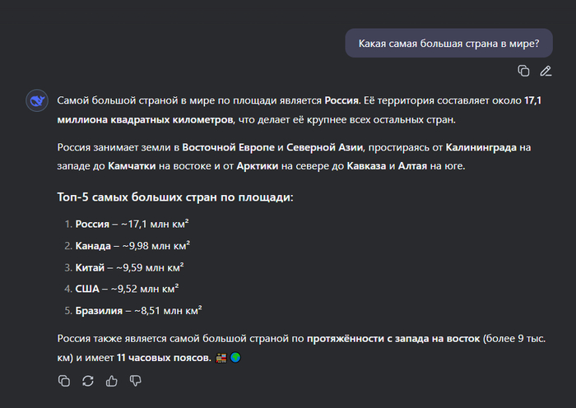Screen dimensions: 576x408
Task: Dislike the response with thumbs down
Action: point(136,381)
